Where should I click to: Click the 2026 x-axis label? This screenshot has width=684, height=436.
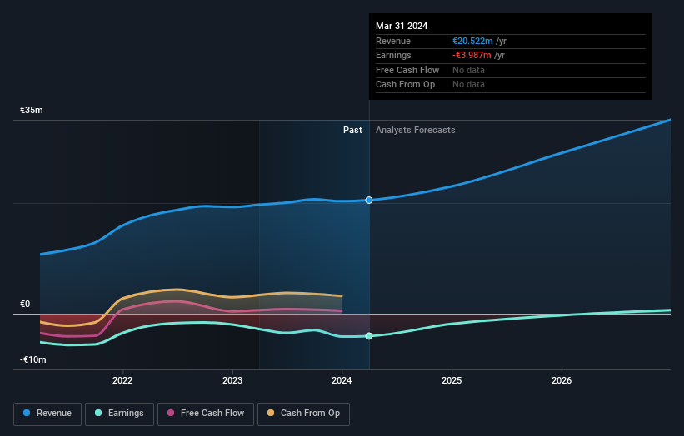point(562,380)
